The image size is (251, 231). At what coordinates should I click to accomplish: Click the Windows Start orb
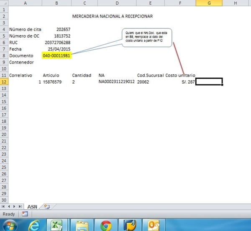click(x=10, y=226)
